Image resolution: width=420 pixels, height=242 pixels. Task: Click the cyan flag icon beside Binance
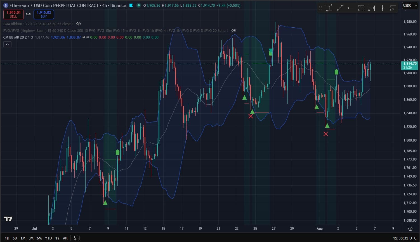coord(131,5)
